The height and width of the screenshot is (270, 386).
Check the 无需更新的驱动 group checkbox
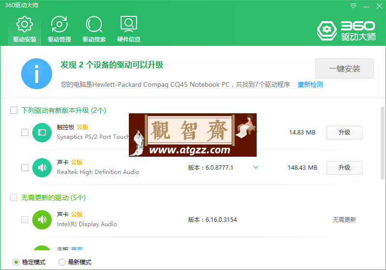coord(14,198)
